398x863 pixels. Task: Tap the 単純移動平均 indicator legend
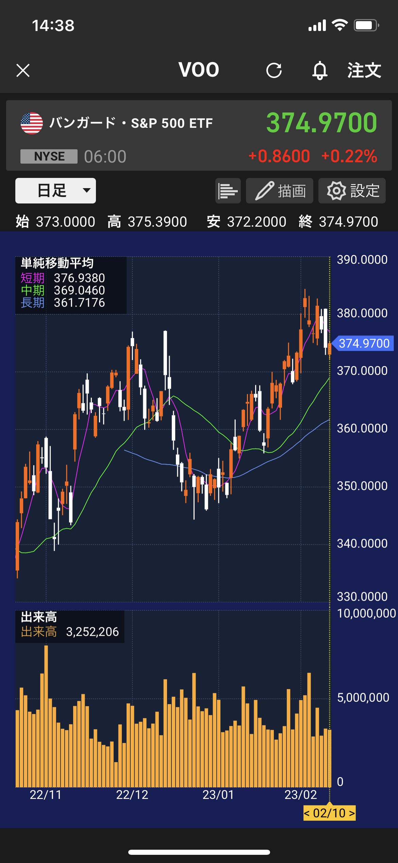tap(57, 263)
